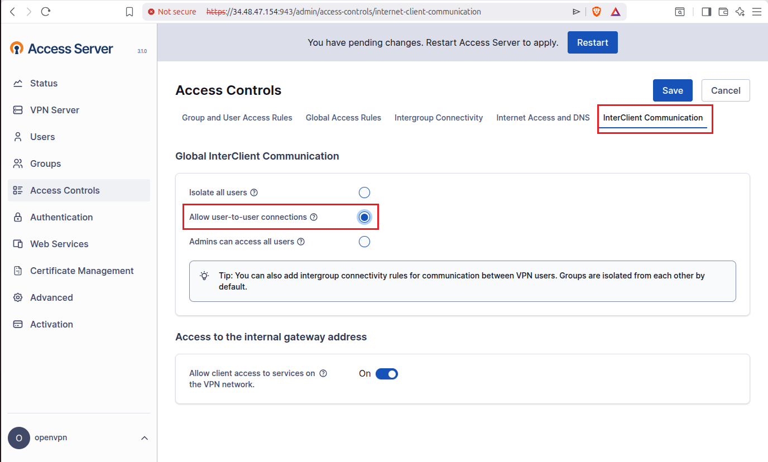Click the Activation card icon

(18, 324)
